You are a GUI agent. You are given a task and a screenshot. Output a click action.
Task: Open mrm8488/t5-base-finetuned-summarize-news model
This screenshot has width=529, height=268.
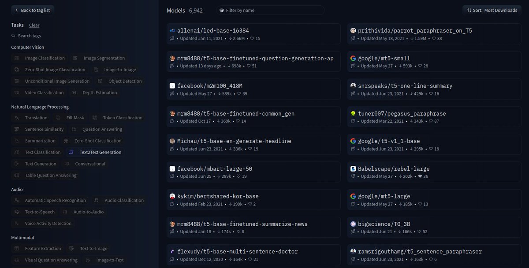click(254, 228)
